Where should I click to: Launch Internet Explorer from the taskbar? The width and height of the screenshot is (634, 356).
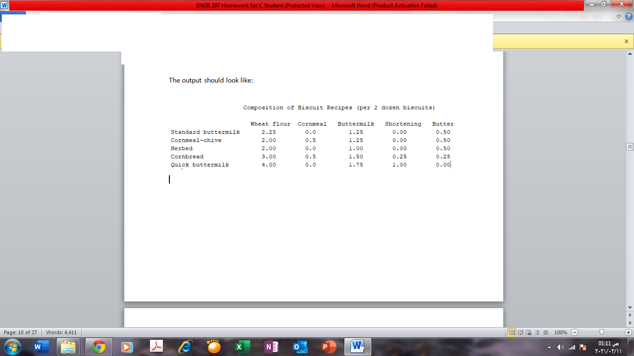[185, 347]
